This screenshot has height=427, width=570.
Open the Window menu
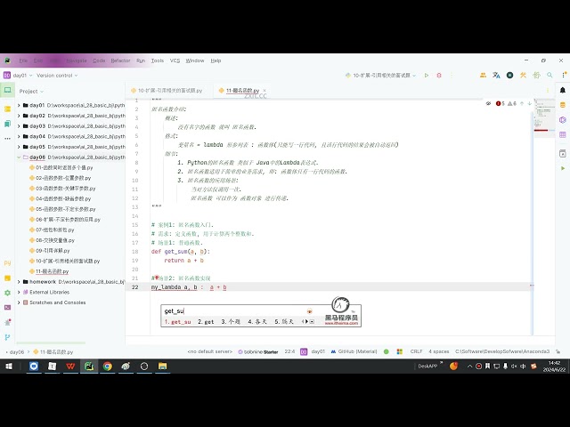click(x=195, y=60)
